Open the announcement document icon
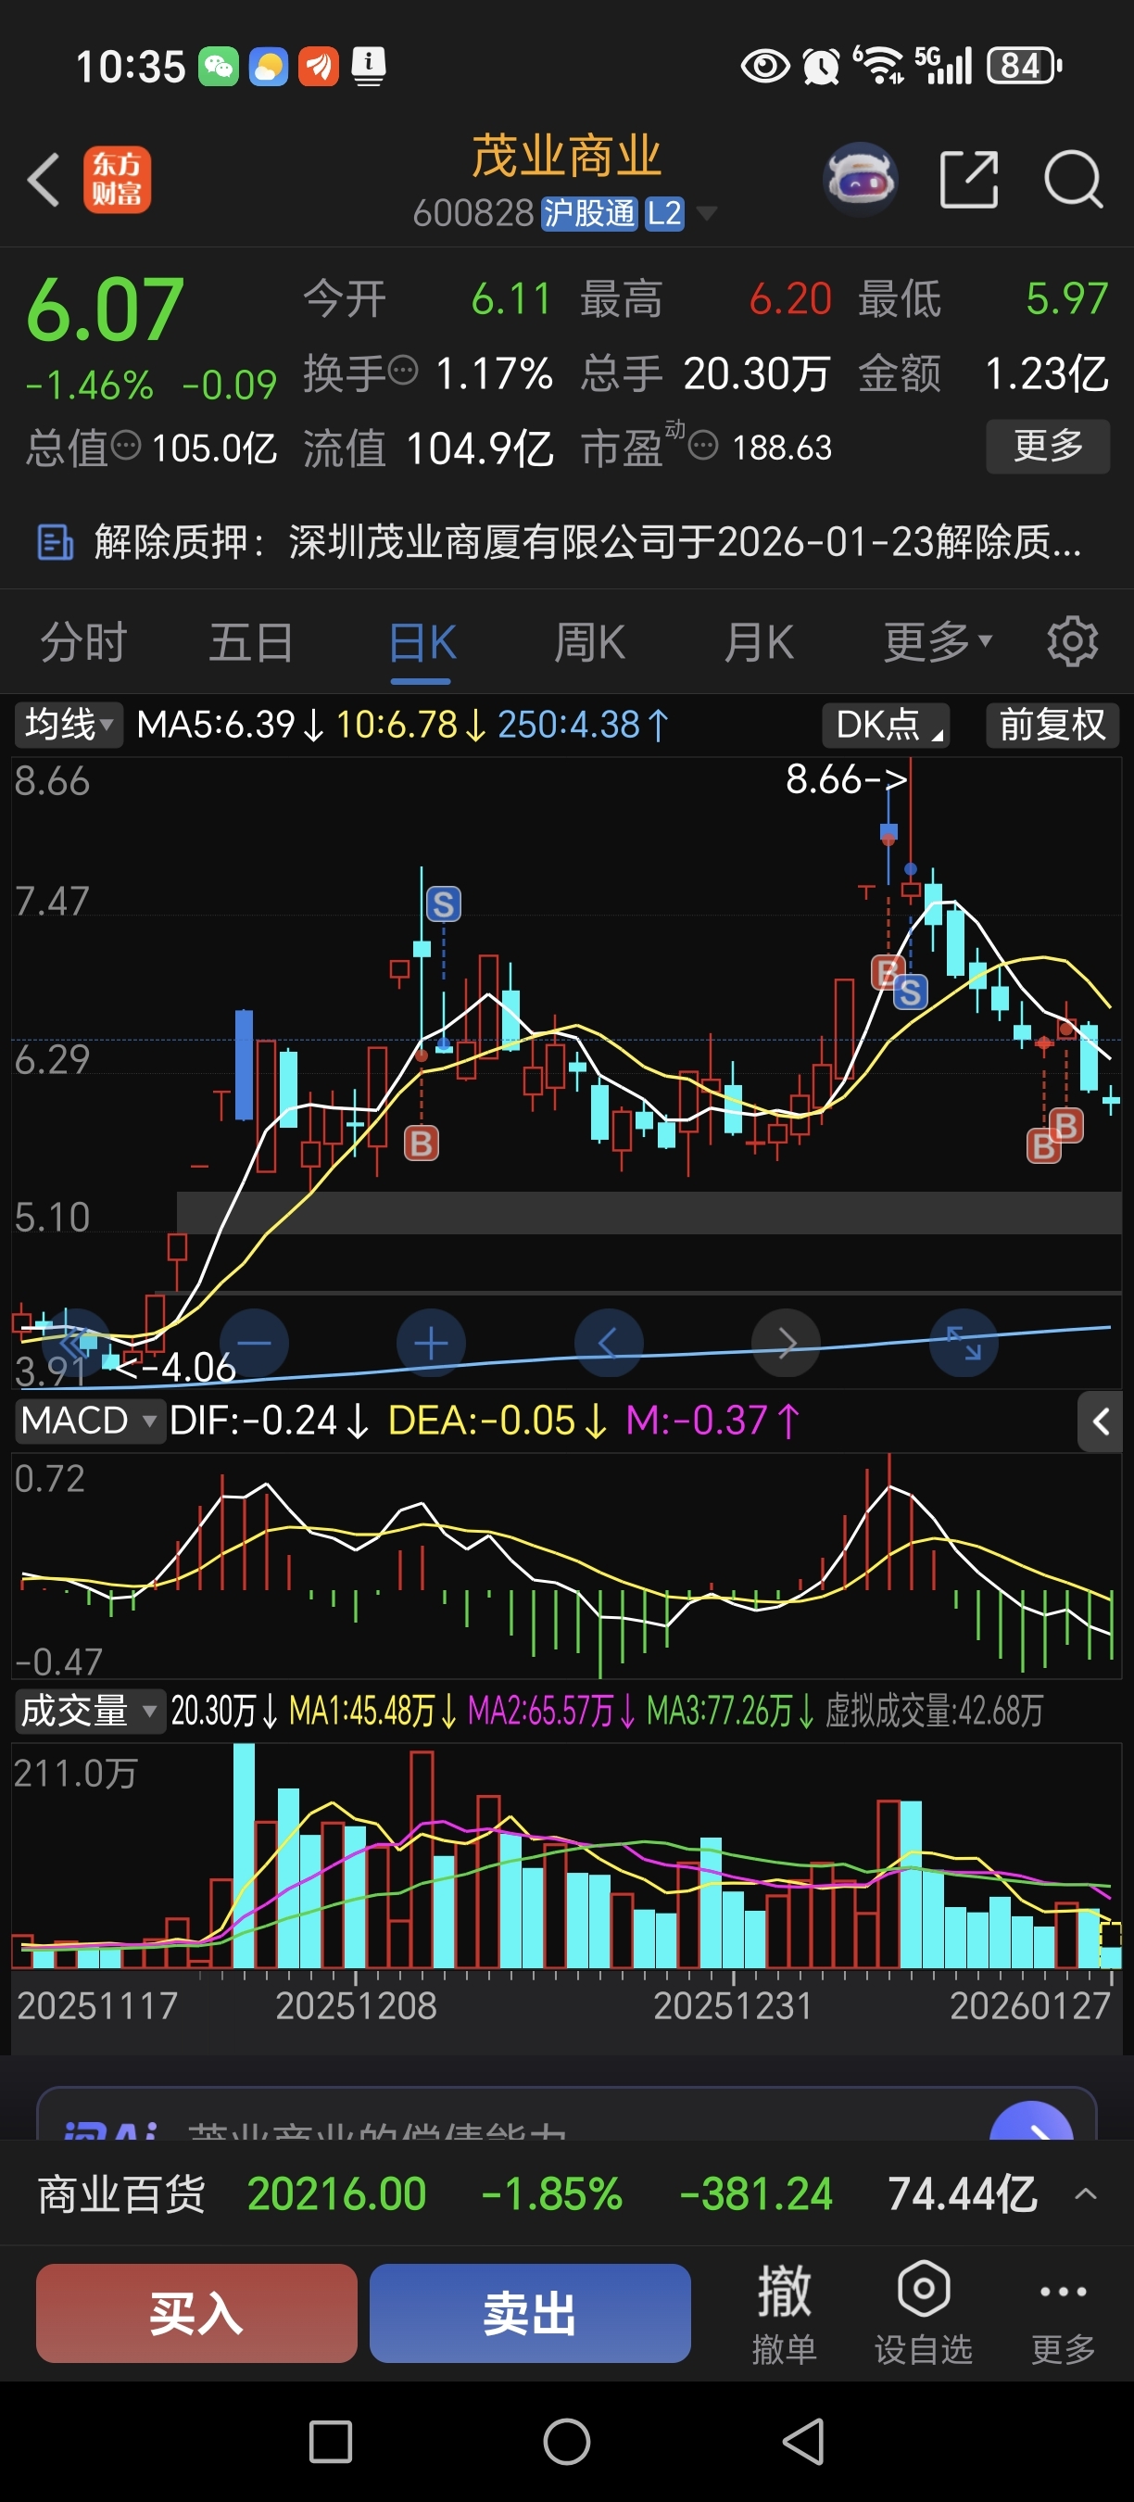1134x2502 pixels. pyautogui.click(x=56, y=542)
